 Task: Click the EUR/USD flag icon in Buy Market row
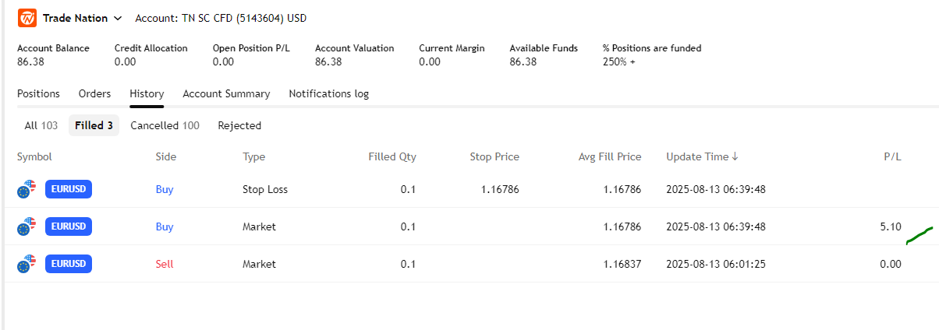(27, 226)
